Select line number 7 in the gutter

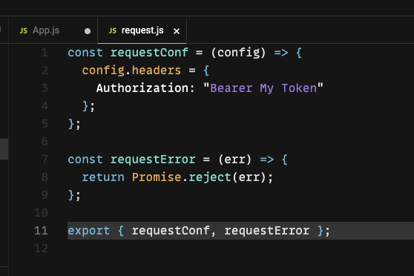45,160
